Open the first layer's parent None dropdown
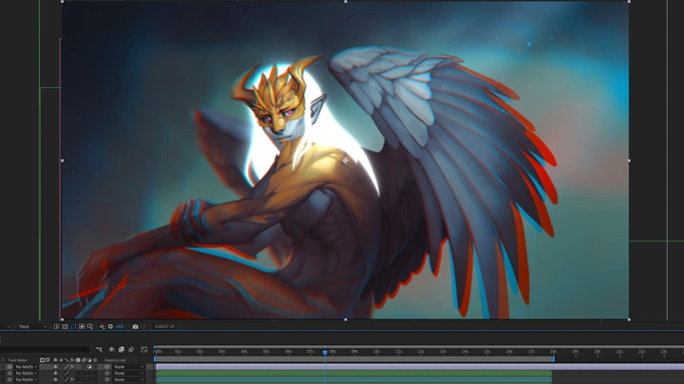Viewport: 684px width, 384px height. pyautogui.click(x=128, y=367)
